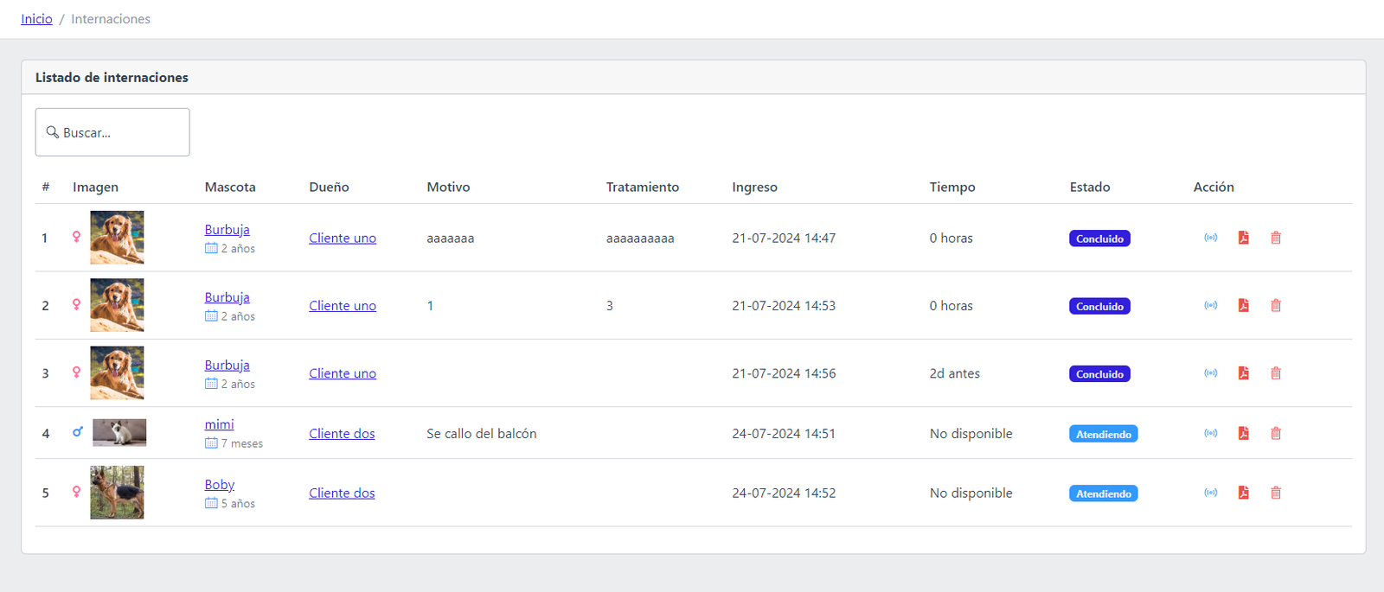Click the signal icon in row 3
Image resolution: width=1384 pixels, height=592 pixels.
(x=1211, y=373)
